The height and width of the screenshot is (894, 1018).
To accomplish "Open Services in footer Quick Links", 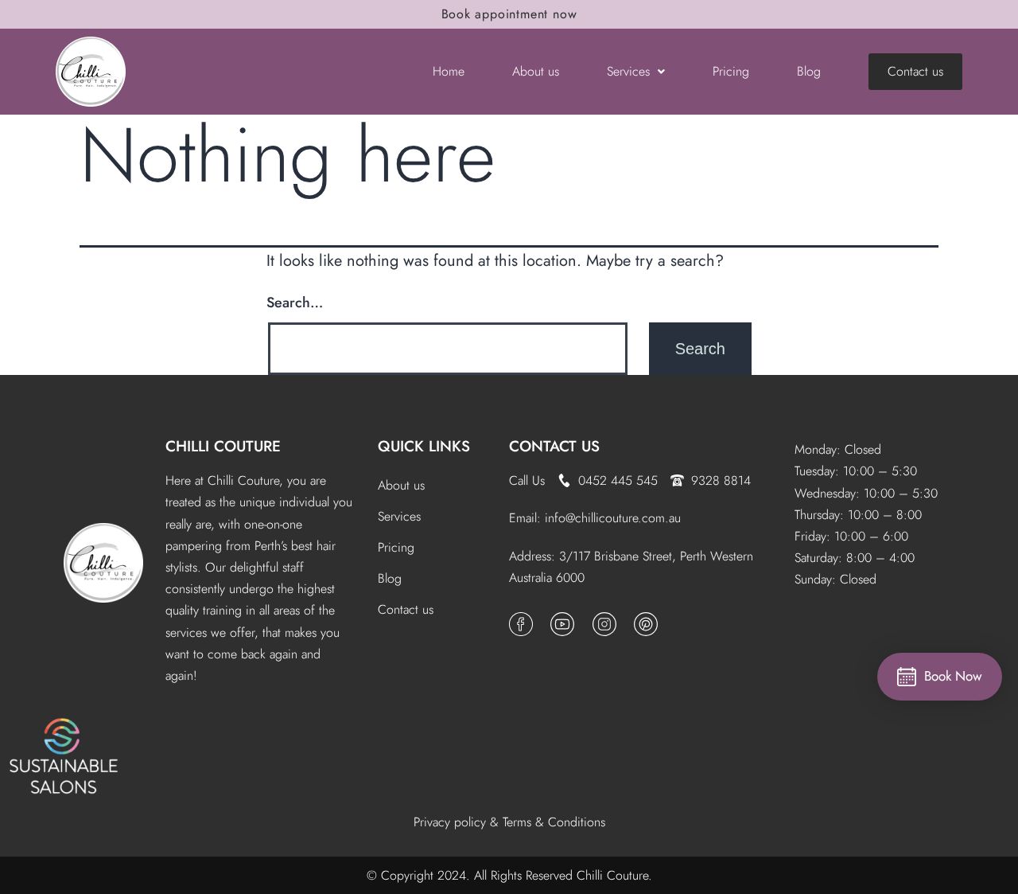I will 399,517.
